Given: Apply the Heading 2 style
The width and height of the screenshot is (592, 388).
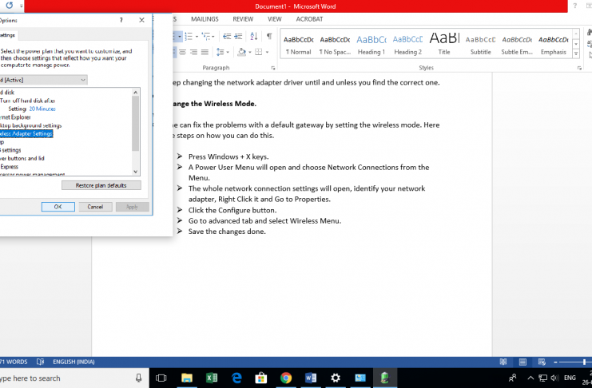Looking at the screenshot, I should (407, 45).
